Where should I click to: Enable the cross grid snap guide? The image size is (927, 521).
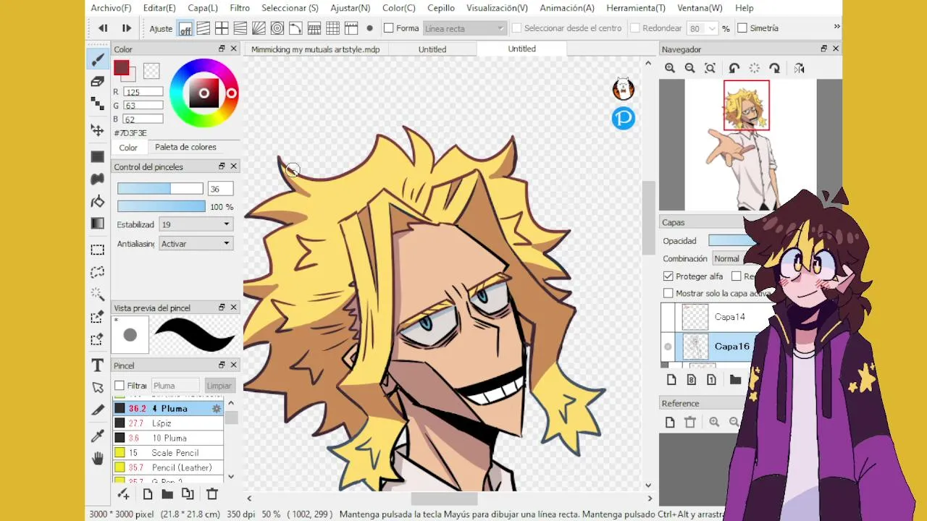(222, 28)
